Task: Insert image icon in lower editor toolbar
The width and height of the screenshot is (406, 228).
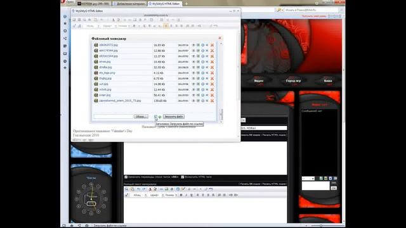Action: (x=166, y=189)
